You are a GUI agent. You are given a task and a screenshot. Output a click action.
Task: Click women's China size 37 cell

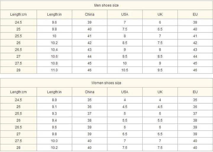tap(90, 114)
